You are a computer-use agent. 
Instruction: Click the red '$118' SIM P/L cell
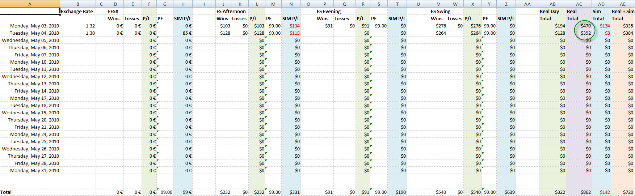point(291,33)
